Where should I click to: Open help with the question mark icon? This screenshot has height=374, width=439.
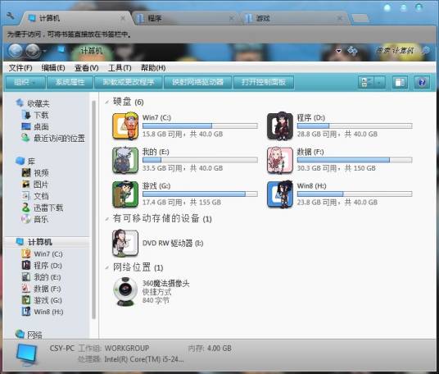(422, 82)
